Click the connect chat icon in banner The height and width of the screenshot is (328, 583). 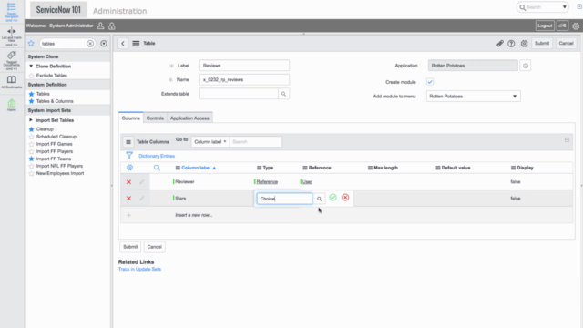(x=562, y=26)
